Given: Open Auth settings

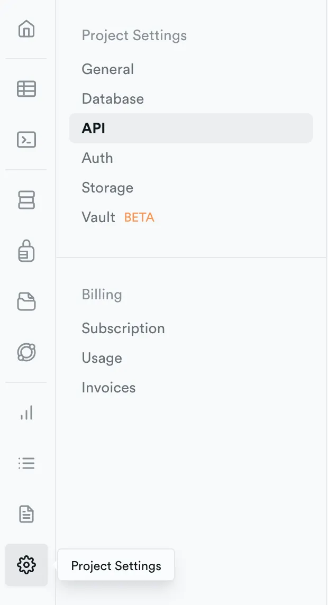Looking at the screenshot, I should pos(97,158).
